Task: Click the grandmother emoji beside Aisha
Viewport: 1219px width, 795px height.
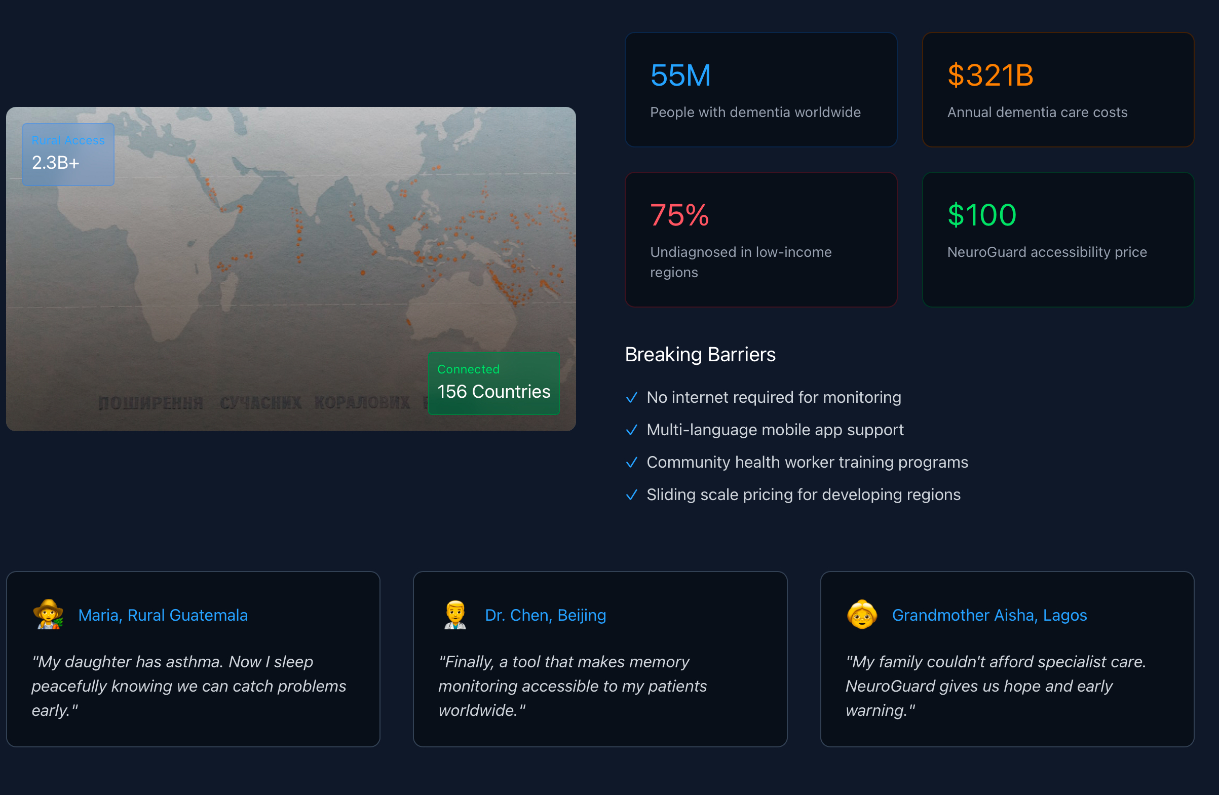Action: 862,614
